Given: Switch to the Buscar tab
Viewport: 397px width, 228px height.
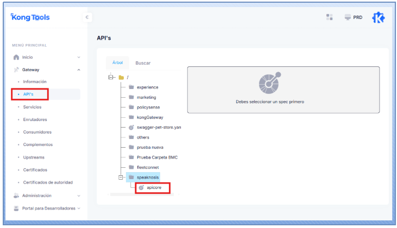Looking at the screenshot, I should point(143,63).
